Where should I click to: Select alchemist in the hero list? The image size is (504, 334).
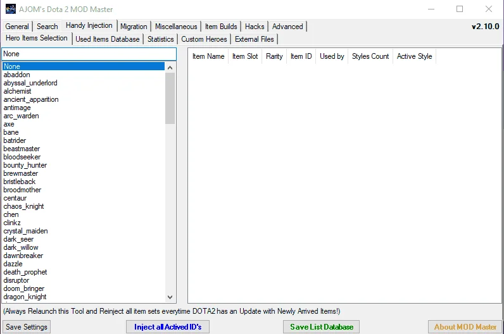[84, 91]
